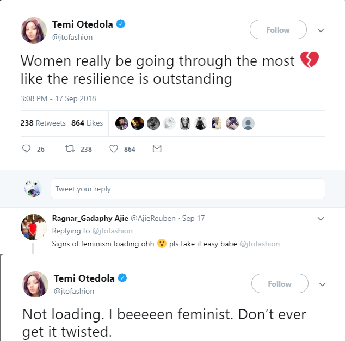Open the last grey default liker avatar
The width and height of the screenshot is (345, 341).
[x=248, y=123]
